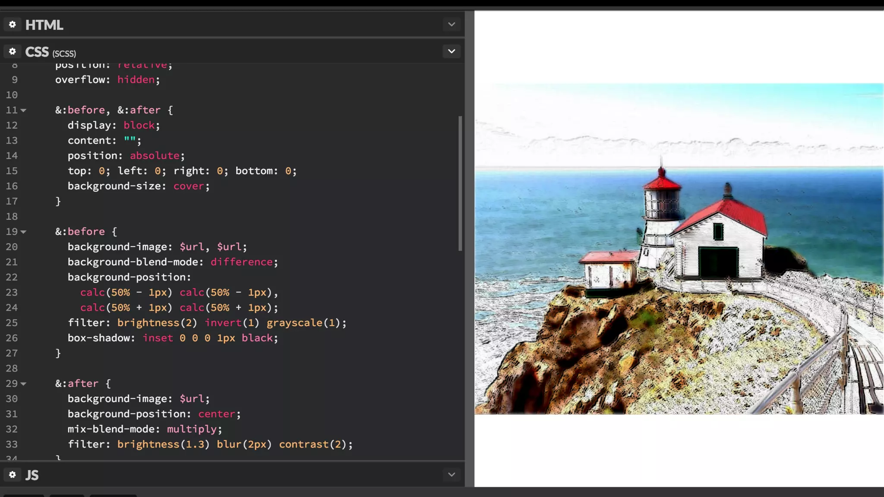Viewport: 884px width, 497px height.
Task: Click the CSS editor vertical scrollbar
Action: coord(460,183)
